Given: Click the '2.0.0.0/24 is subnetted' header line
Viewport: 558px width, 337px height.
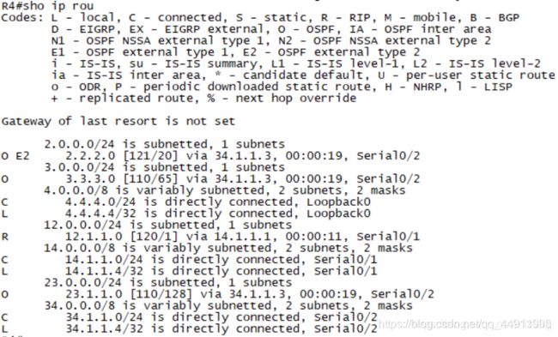Looking at the screenshot, I should pos(165,144).
